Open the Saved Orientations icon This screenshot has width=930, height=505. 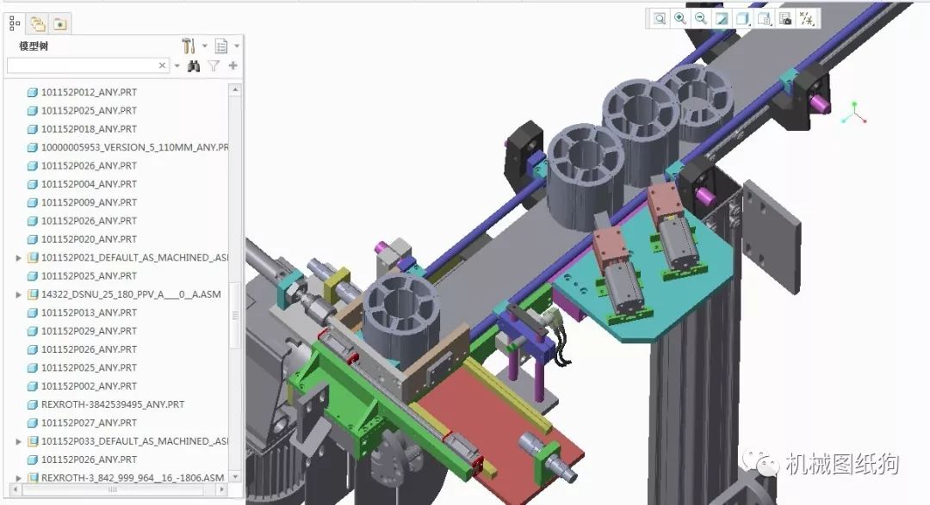tap(764, 19)
